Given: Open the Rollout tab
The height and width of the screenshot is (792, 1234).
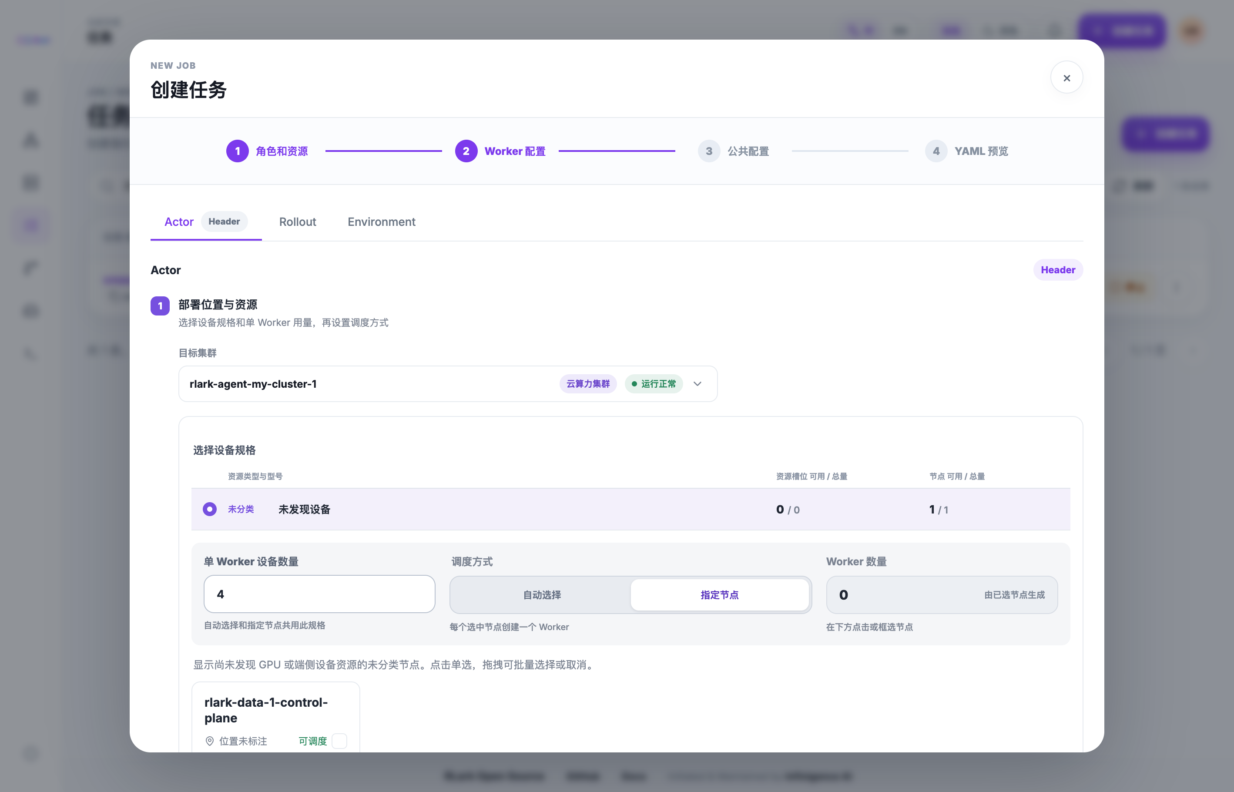Looking at the screenshot, I should click(298, 221).
